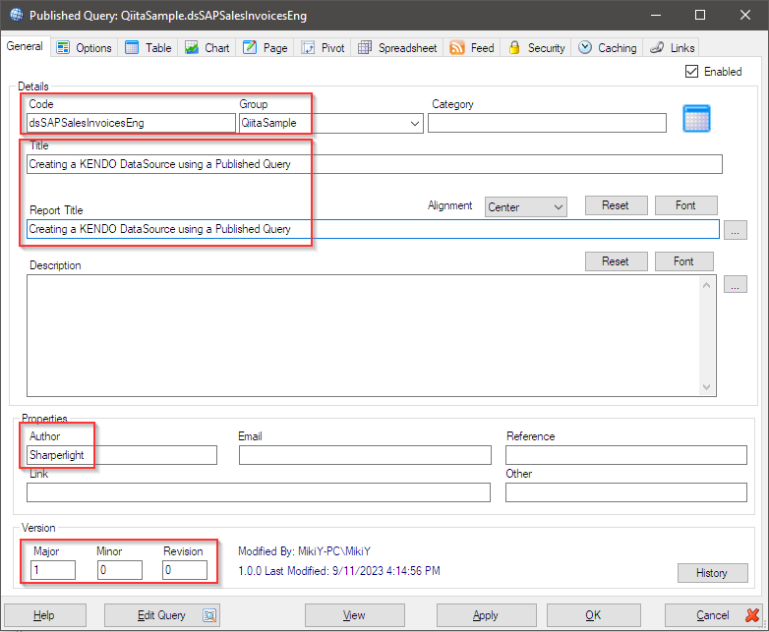The height and width of the screenshot is (632, 769).
Task: Reset the Report Title formatting
Action: (x=616, y=205)
